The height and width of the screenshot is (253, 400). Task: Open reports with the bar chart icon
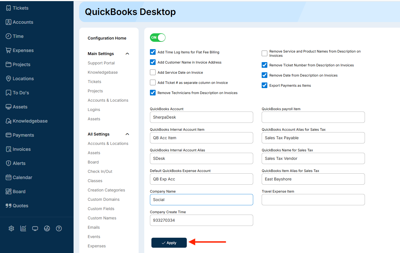tap(23, 228)
